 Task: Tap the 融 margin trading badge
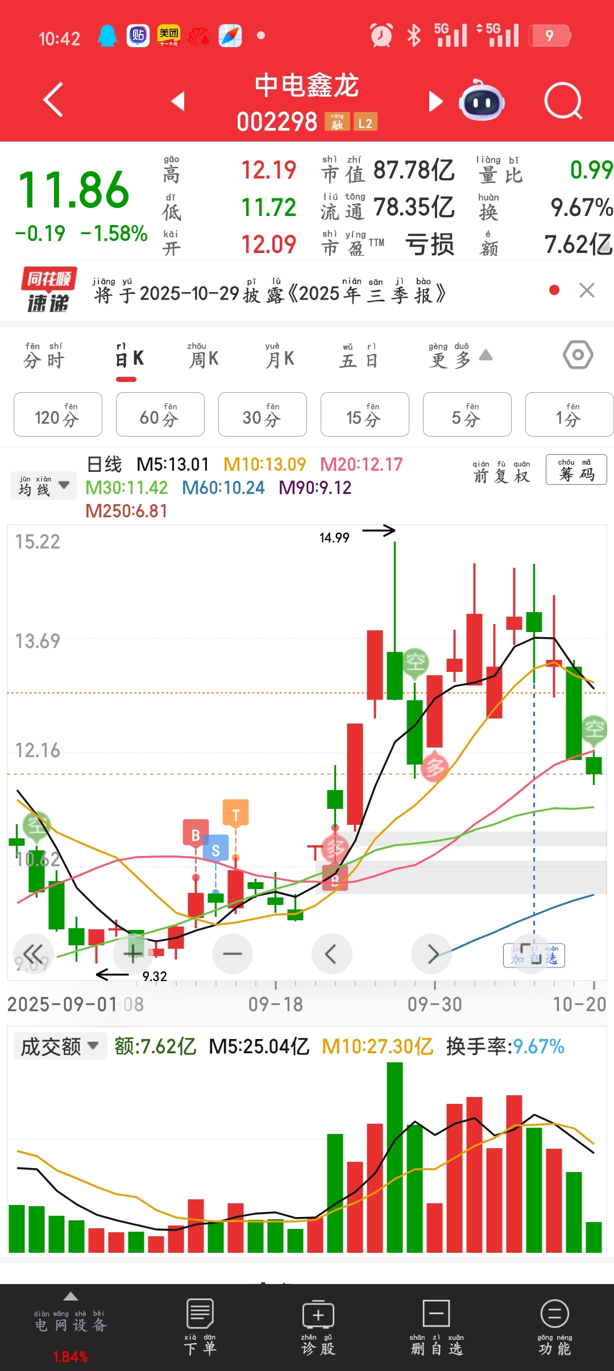(337, 122)
